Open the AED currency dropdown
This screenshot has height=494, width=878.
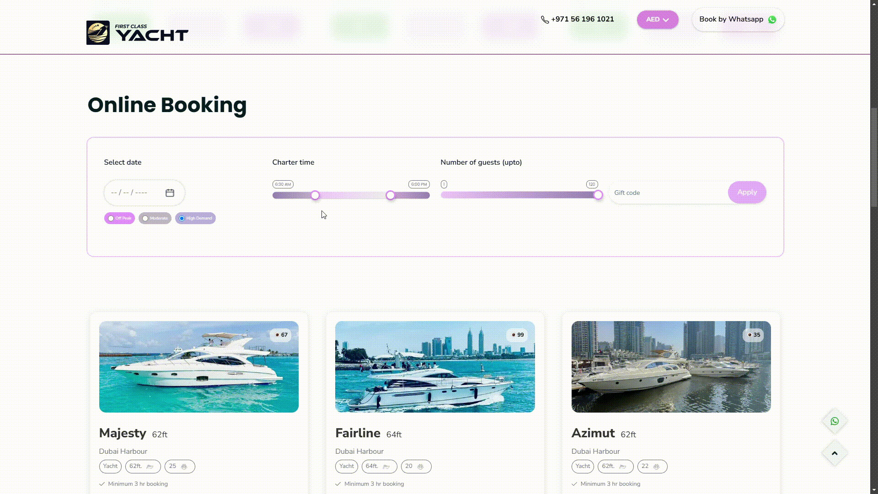657,20
